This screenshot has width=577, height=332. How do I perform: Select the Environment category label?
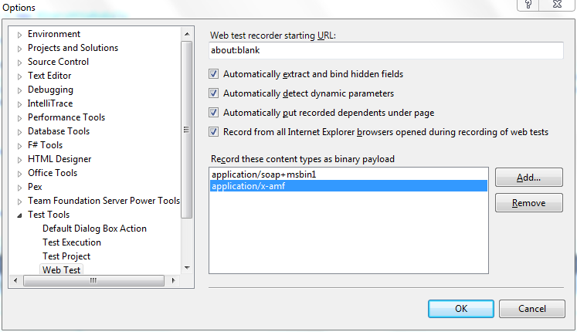pyautogui.click(x=54, y=34)
